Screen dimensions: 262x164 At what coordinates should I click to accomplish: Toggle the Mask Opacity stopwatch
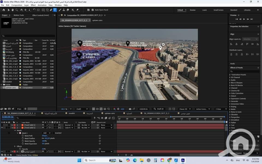pyautogui.click(x=23, y=141)
